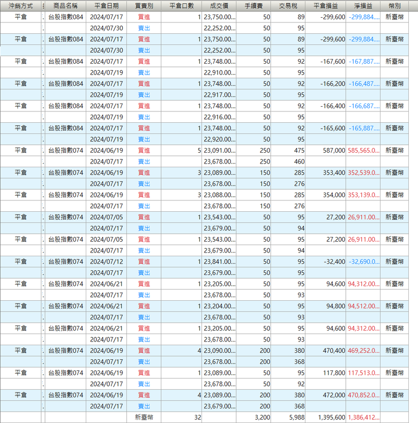This screenshot has width=418, height=423.
Task: Click the 22,917.00 sell price cell
Action: pyautogui.click(x=219, y=95)
